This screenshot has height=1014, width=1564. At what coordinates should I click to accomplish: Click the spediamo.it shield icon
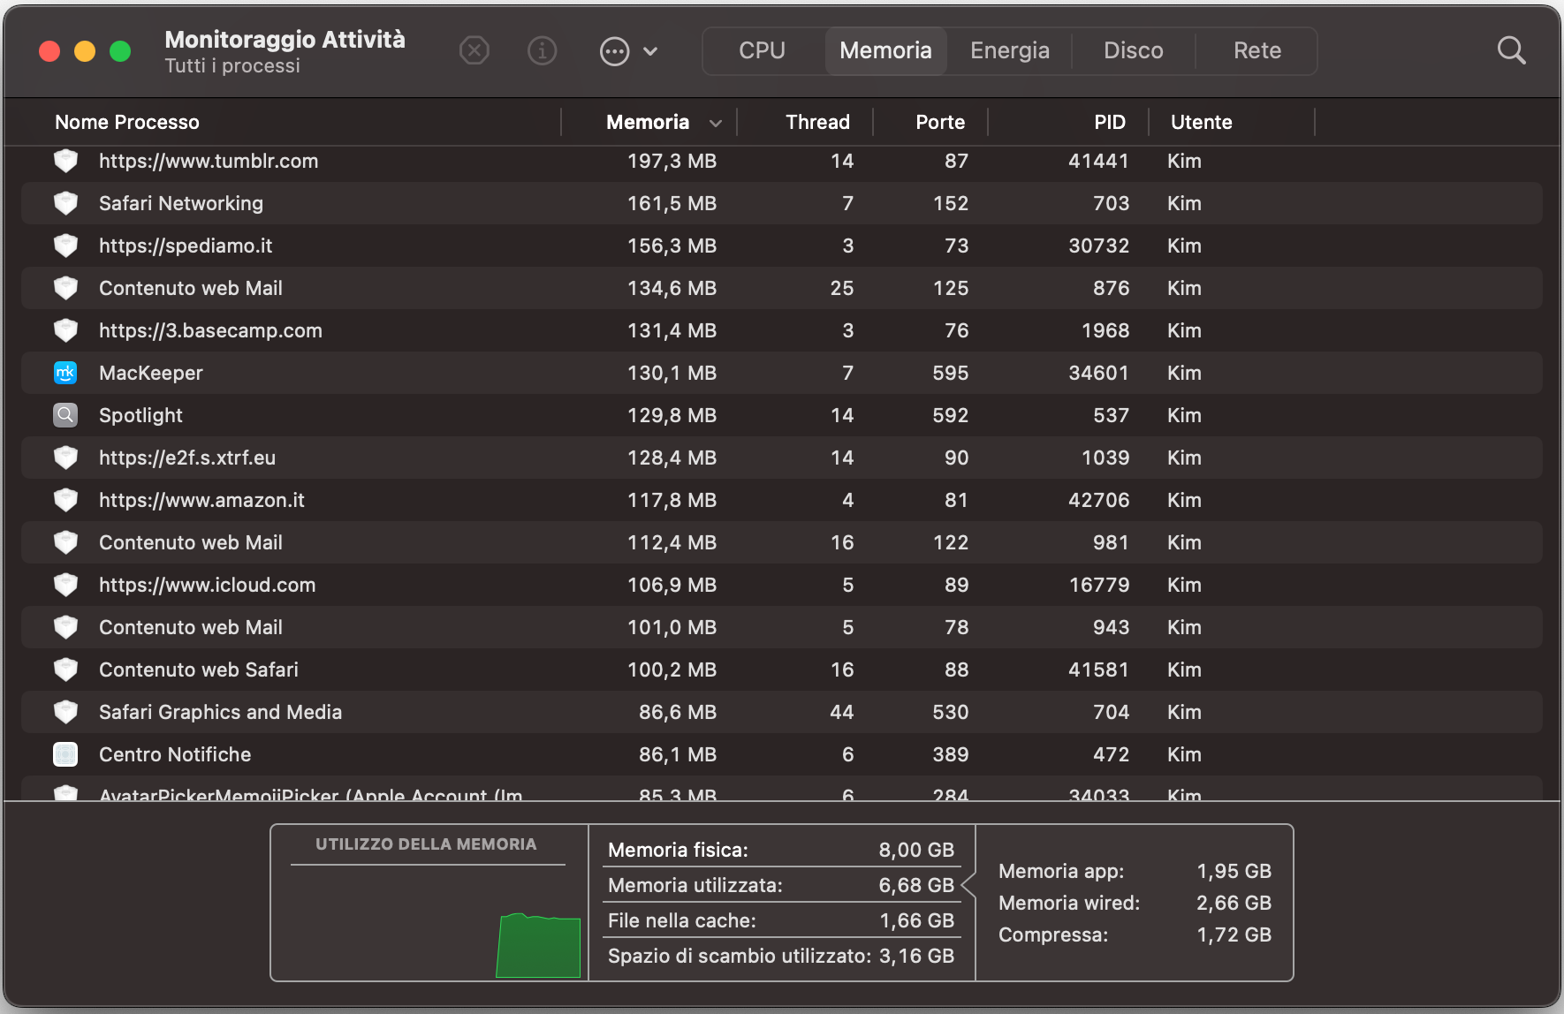click(x=65, y=246)
